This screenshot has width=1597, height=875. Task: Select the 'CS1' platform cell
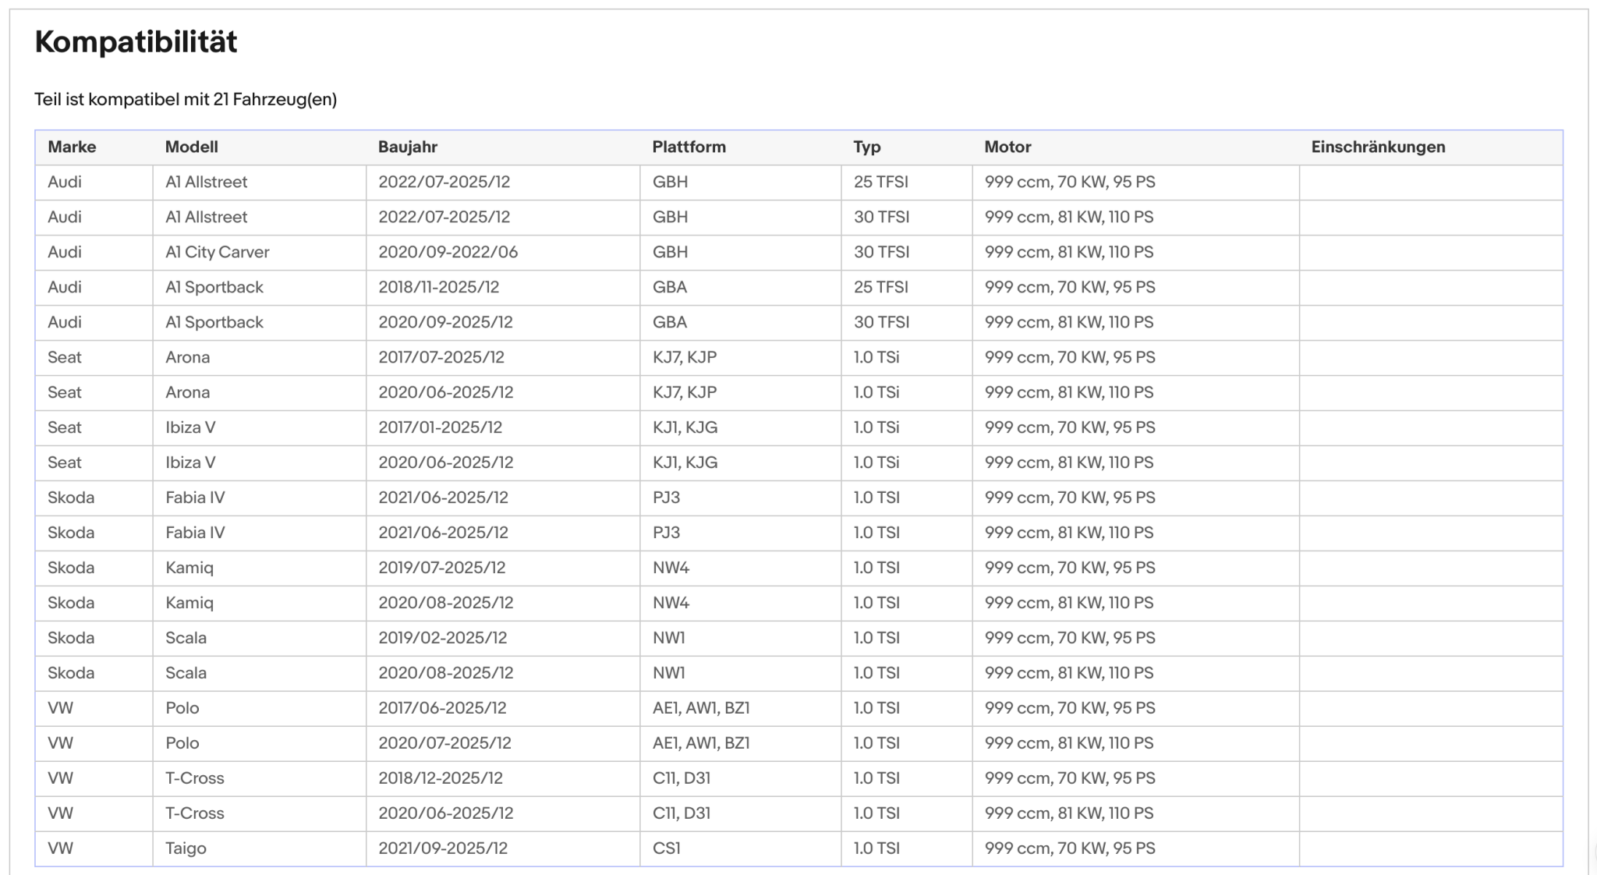pyautogui.click(x=667, y=848)
